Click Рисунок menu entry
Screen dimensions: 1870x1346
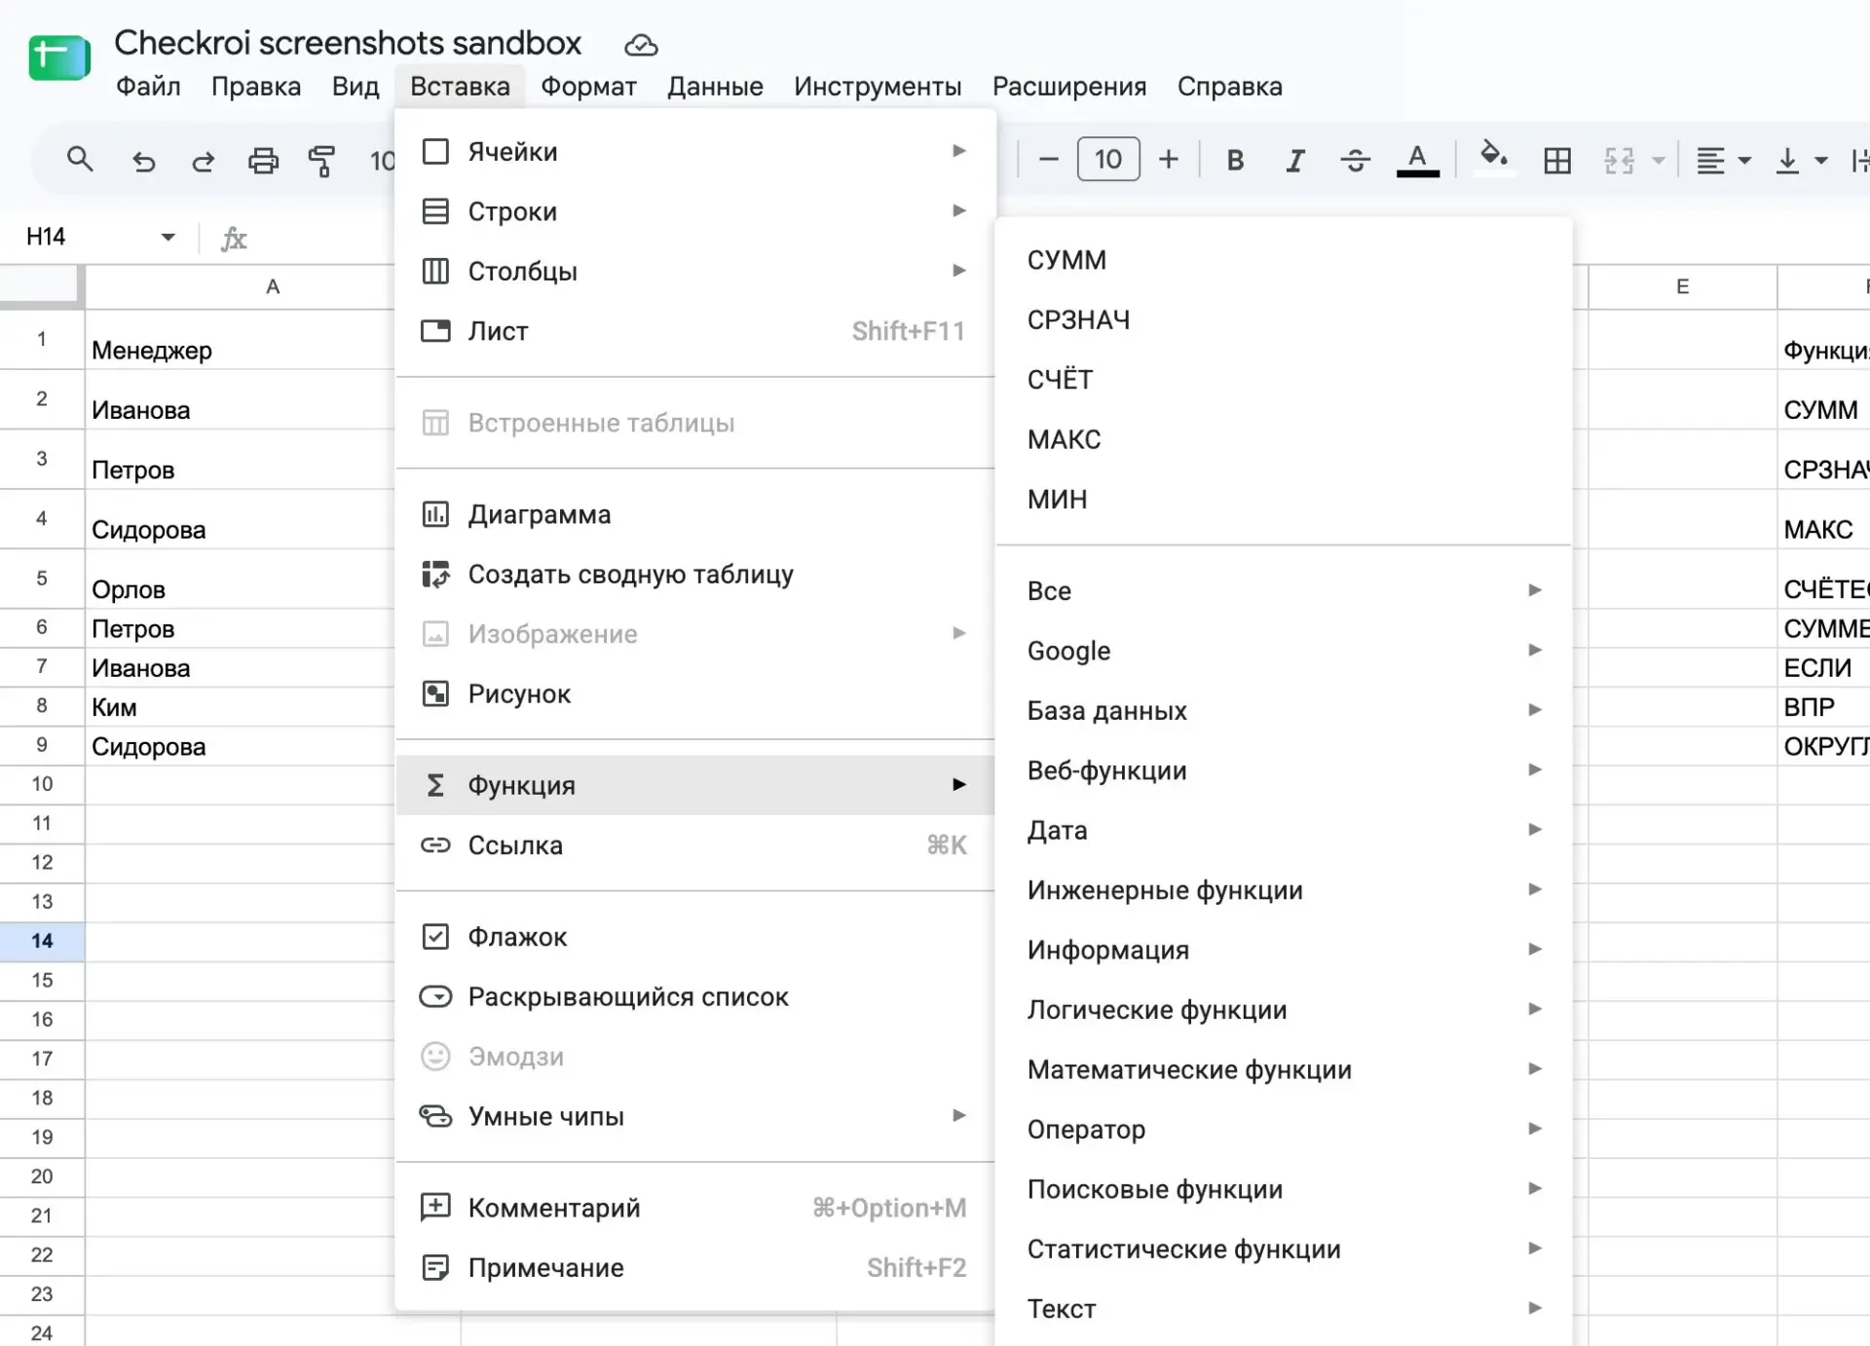(695, 694)
